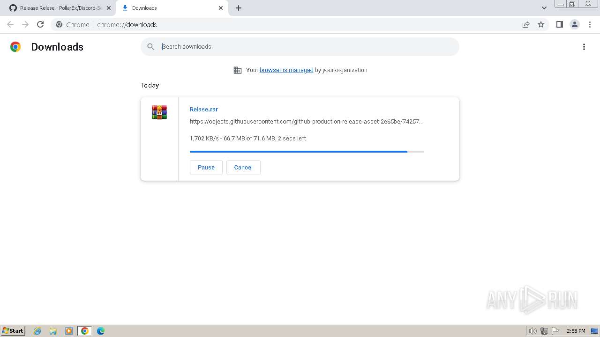Open the profile avatar menu
The image size is (600, 337).
point(575,24)
